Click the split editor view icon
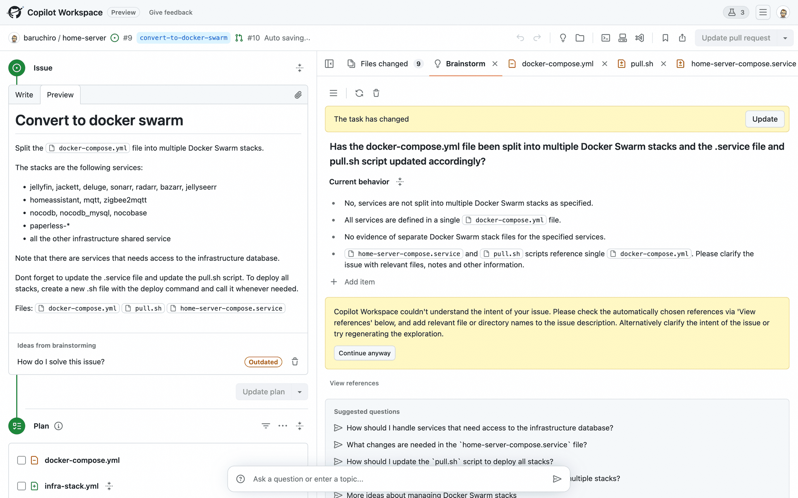This screenshot has width=798, height=498. tap(329, 63)
